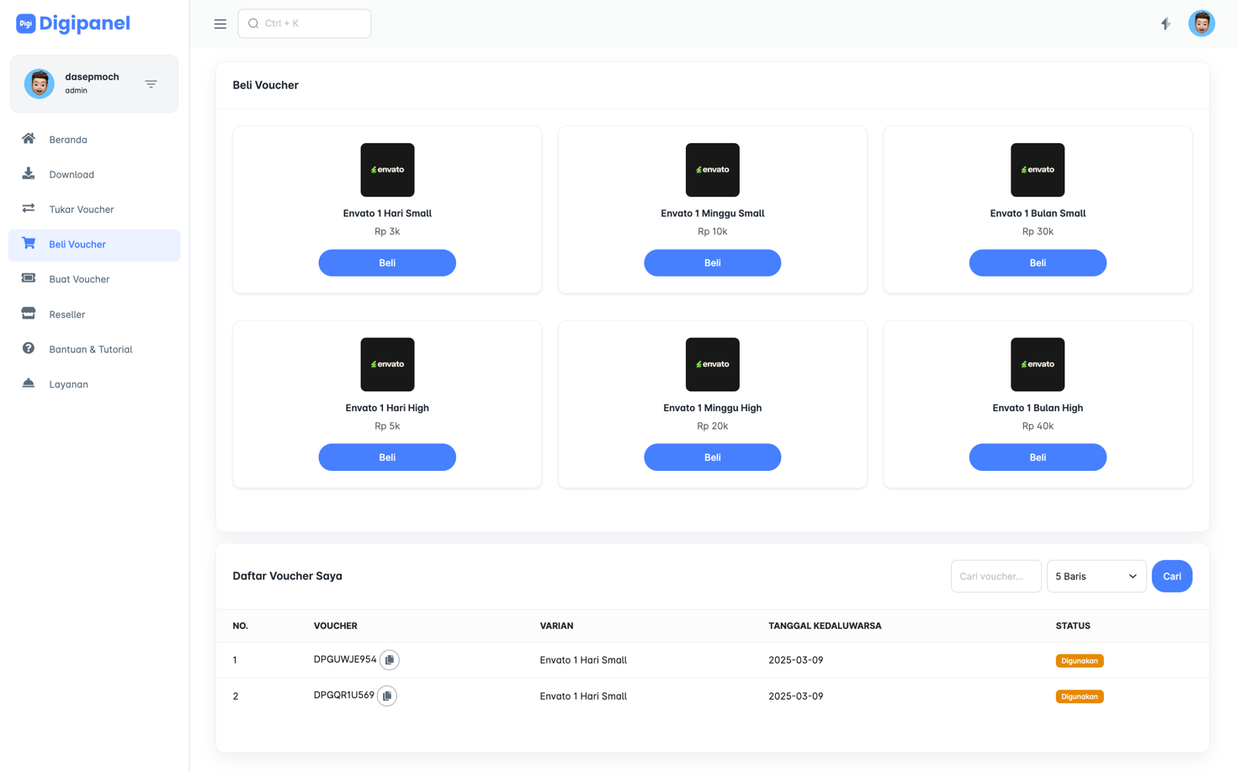The width and height of the screenshot is (1237, 772).
Task: Buy Envato 1 Hari High voucher
Action: click(387, 457)
